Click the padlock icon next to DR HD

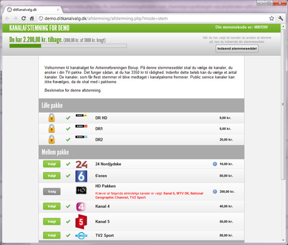click(x=51, y=117)
